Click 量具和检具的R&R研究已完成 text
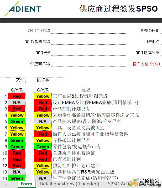 coord(83,172)
